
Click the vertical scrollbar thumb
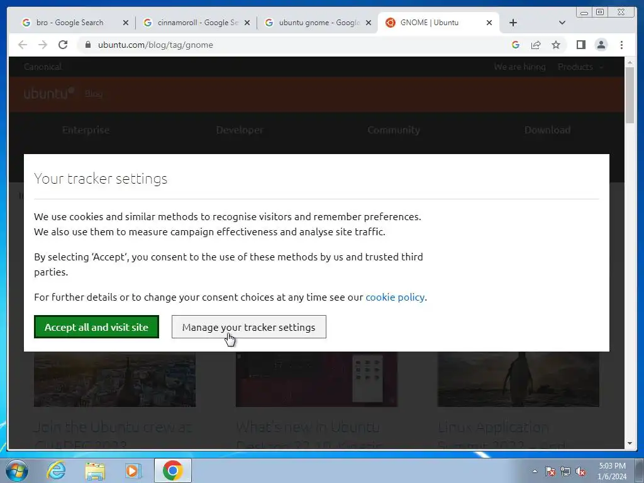pos(630,96)
